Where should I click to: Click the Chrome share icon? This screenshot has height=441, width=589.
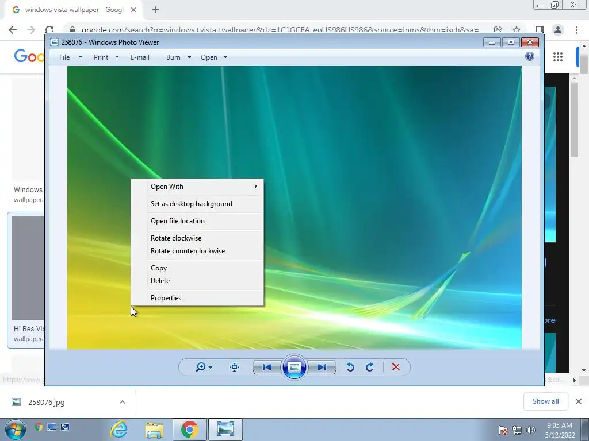tap(498, 29)
